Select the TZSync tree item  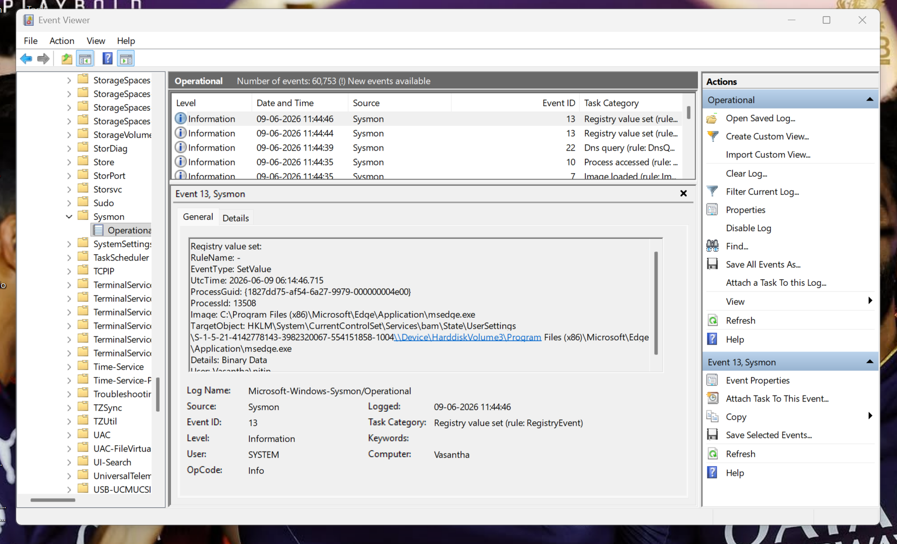click(x=108, y=408)
